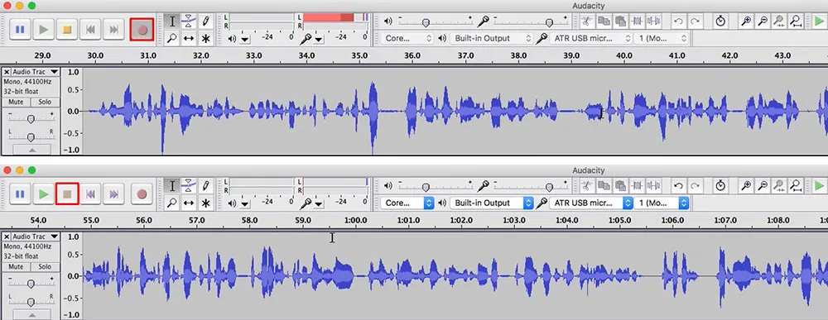
Task: Click the Stop button in the bottom window
Action: pyautogui.click(x=67, y=194)
